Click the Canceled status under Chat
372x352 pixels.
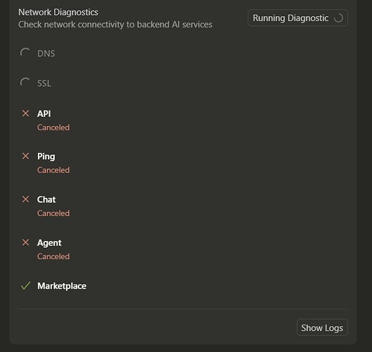pos(53,213)
